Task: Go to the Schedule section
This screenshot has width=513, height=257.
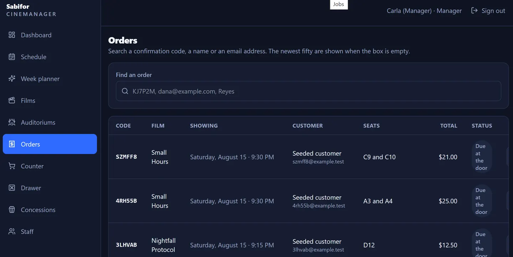Action: [x=50, y=57]
